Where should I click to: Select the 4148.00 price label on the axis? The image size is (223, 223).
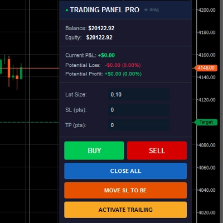point(206,68)
